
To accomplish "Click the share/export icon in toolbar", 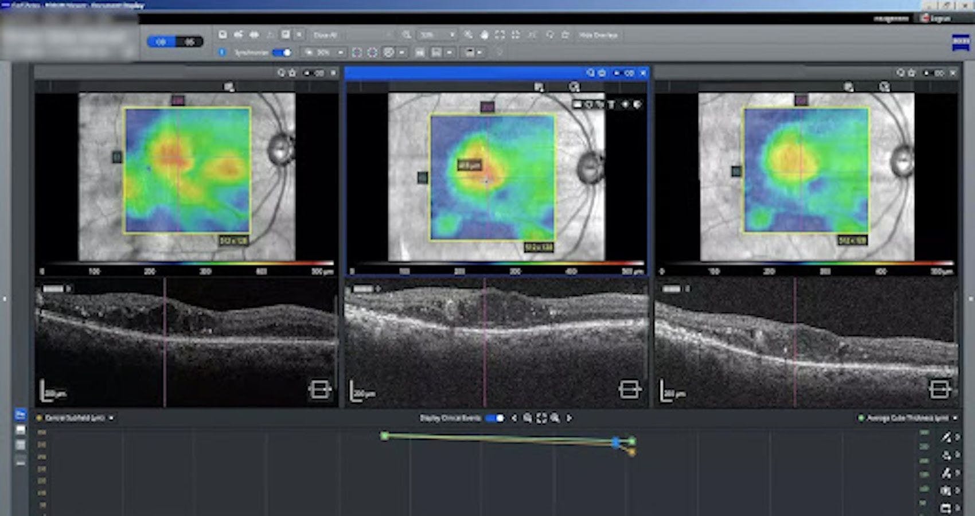I will pos(238,35).
